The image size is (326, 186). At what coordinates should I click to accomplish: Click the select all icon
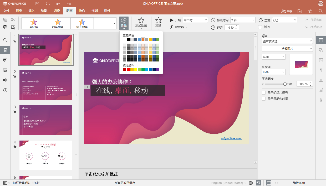pyautogui.click(x=13, y=27)
